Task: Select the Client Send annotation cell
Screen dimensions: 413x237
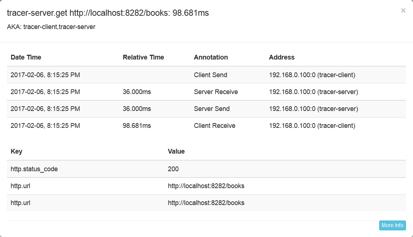Action: tap(210, 75)
